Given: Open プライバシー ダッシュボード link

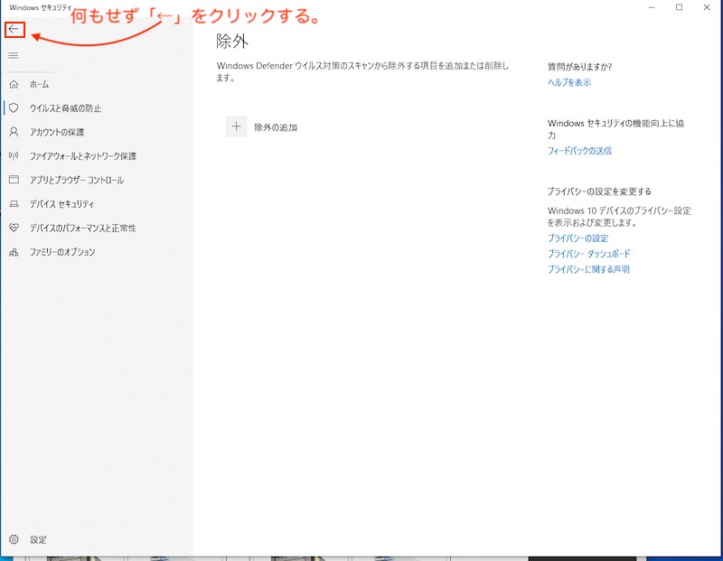Looking at the screenshot, I should coord(588,254).
